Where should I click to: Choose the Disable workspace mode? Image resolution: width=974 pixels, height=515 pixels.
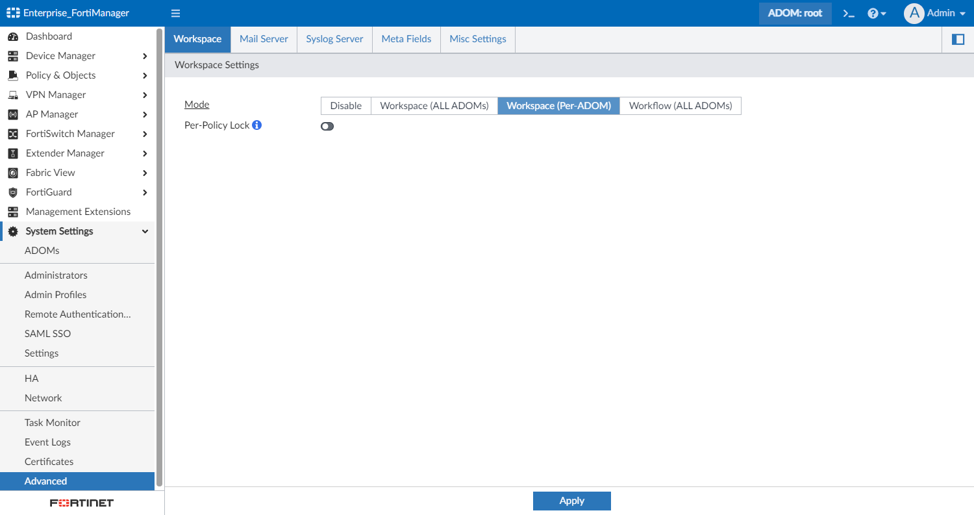coord(345,105)
